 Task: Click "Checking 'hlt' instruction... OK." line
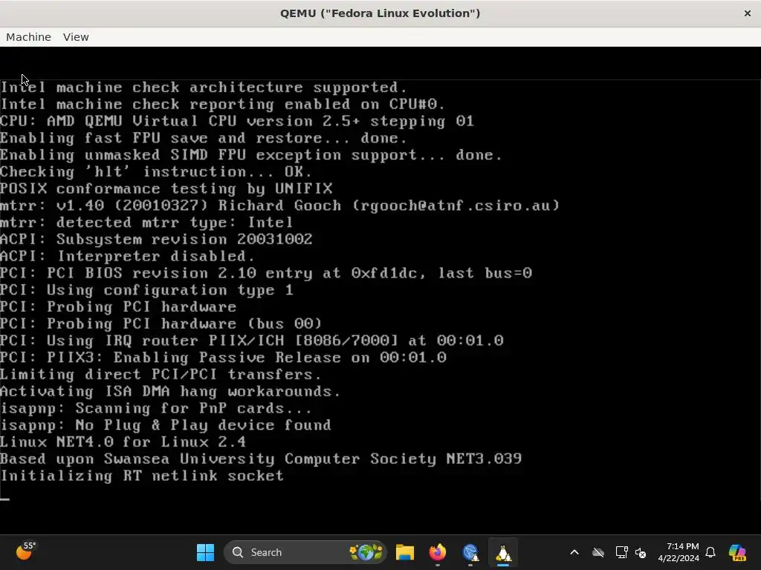click(x=156, y=171)
